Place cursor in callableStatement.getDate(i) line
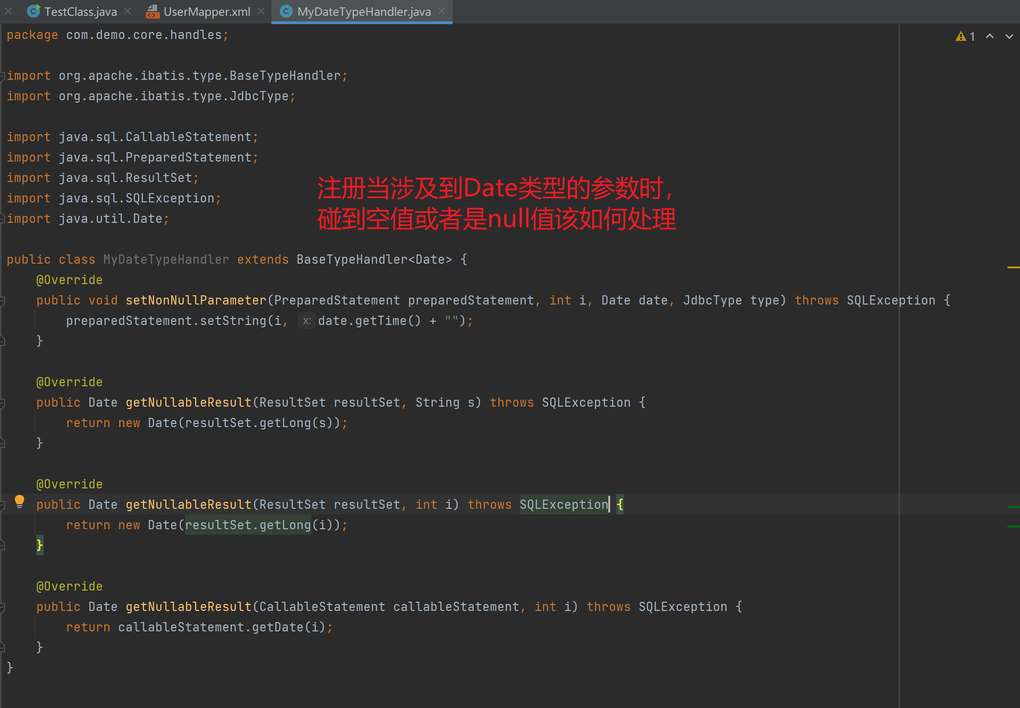 (x=223, y=627)
